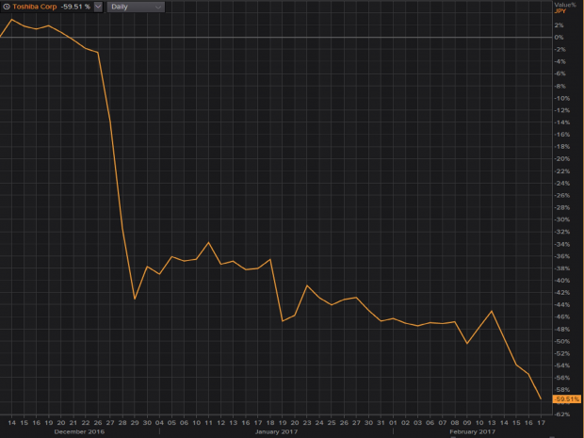
Task: Click the -59.51 % change value in legend
Action: click(76, 7)
